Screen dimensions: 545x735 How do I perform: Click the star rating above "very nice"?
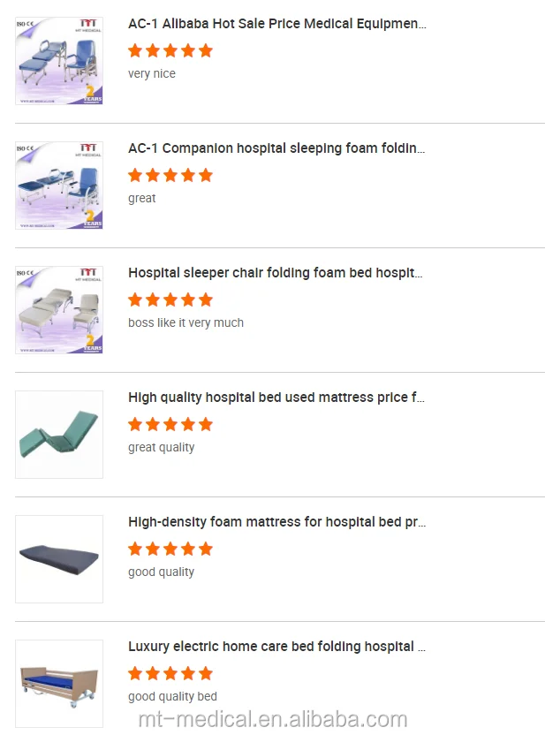pyautogui.click(x=170, y=50)
